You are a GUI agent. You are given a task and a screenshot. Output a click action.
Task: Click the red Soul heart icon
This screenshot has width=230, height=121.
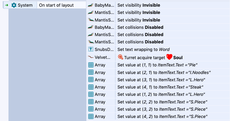coord(169,57)
